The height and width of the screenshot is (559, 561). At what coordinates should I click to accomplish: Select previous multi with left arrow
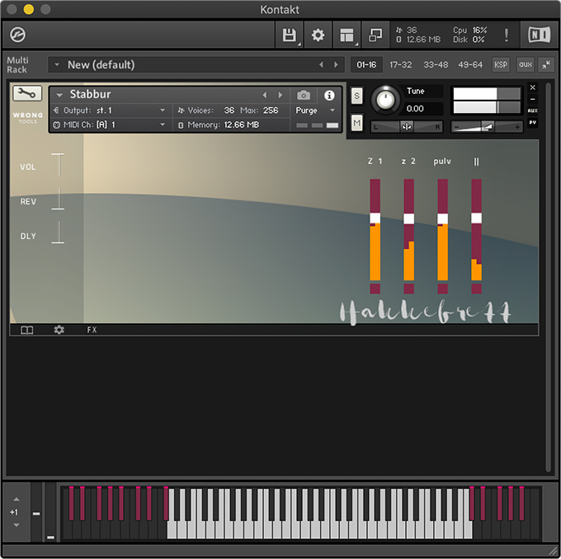click(321, 65)
